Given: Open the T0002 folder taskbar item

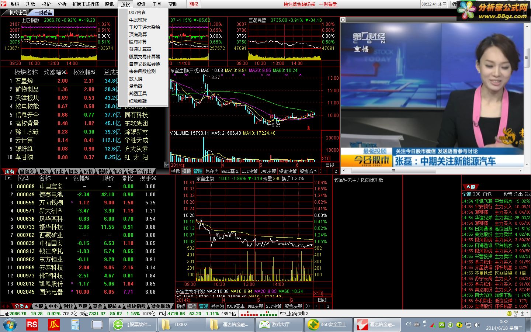Looking at the screenshot, I should (x=181, y=325).
